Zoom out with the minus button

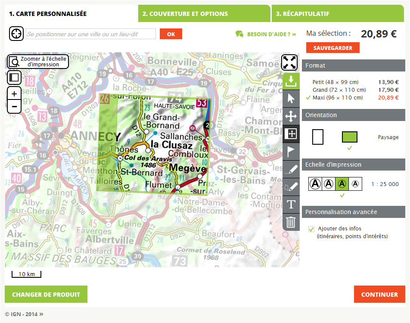(x=14, y=107)
